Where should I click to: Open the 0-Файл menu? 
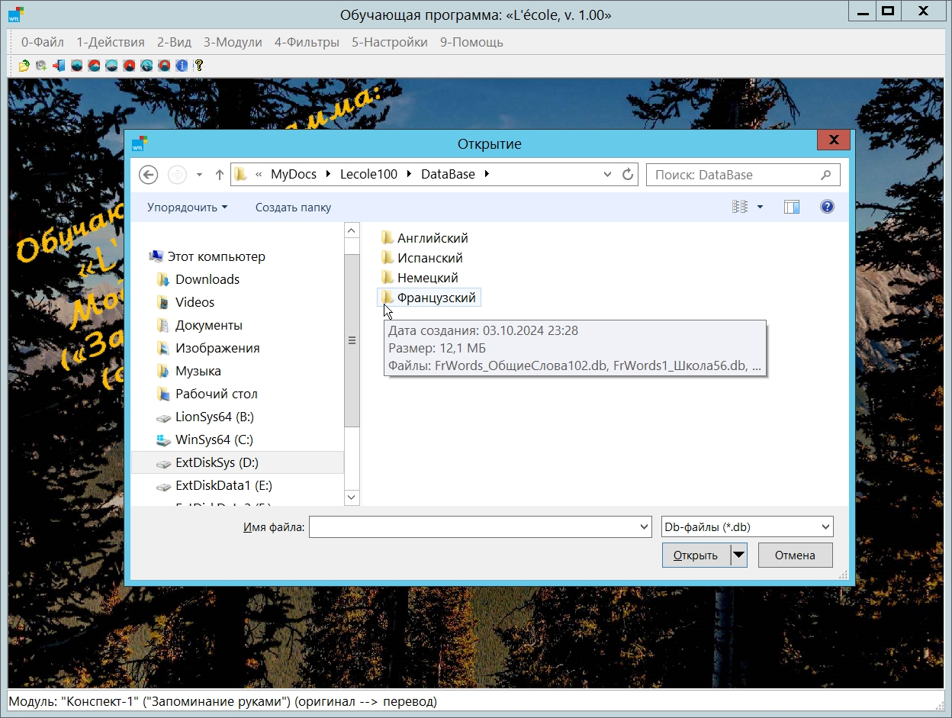pyautogui.click(x=43, y=42)
